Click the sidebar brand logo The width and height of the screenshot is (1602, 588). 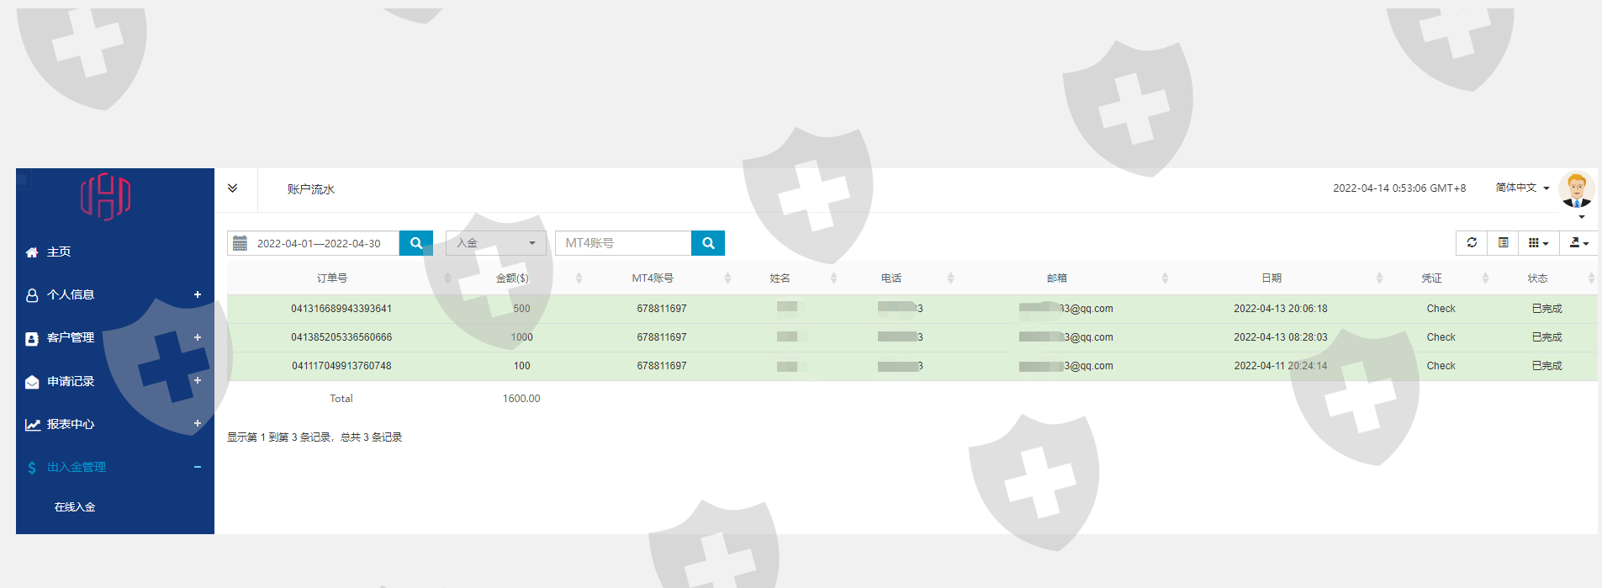click(106, 197)
